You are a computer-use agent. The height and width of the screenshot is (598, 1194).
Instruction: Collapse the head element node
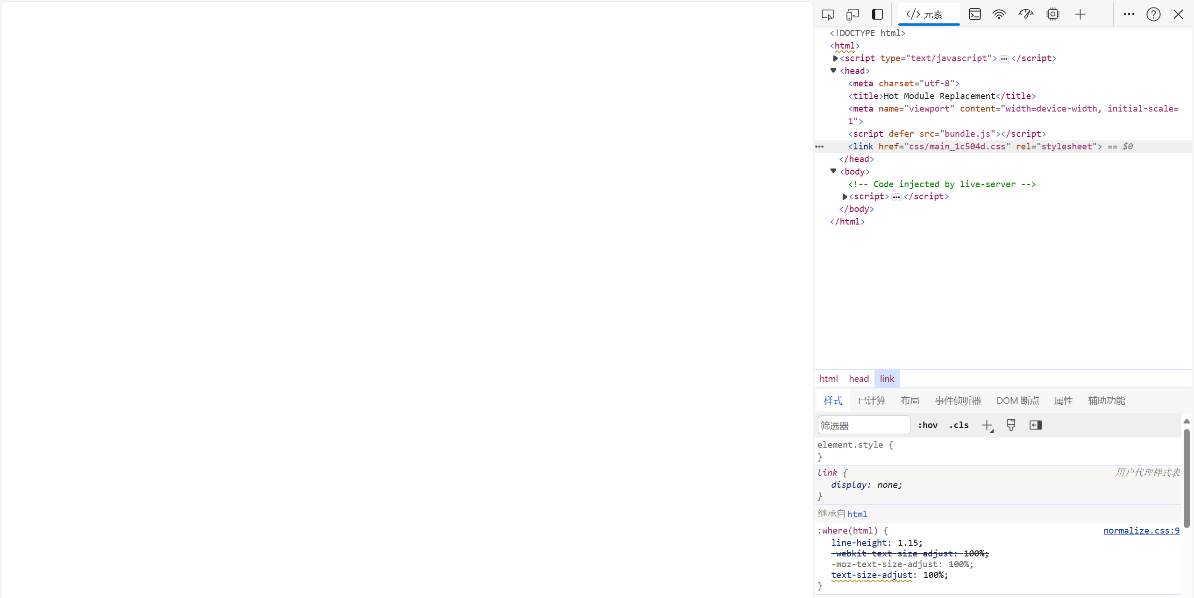(833, 70)
